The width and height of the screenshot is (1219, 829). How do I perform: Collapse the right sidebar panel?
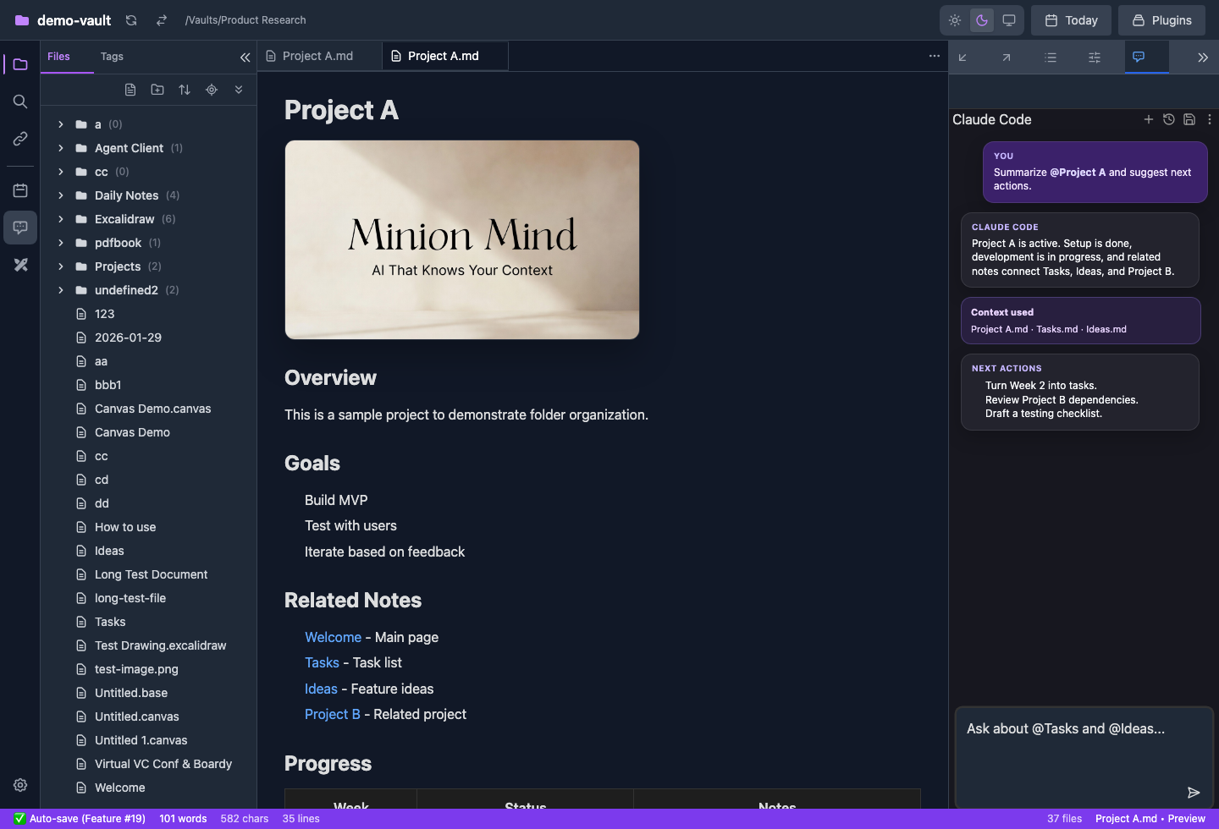[x=1203, y=58]
